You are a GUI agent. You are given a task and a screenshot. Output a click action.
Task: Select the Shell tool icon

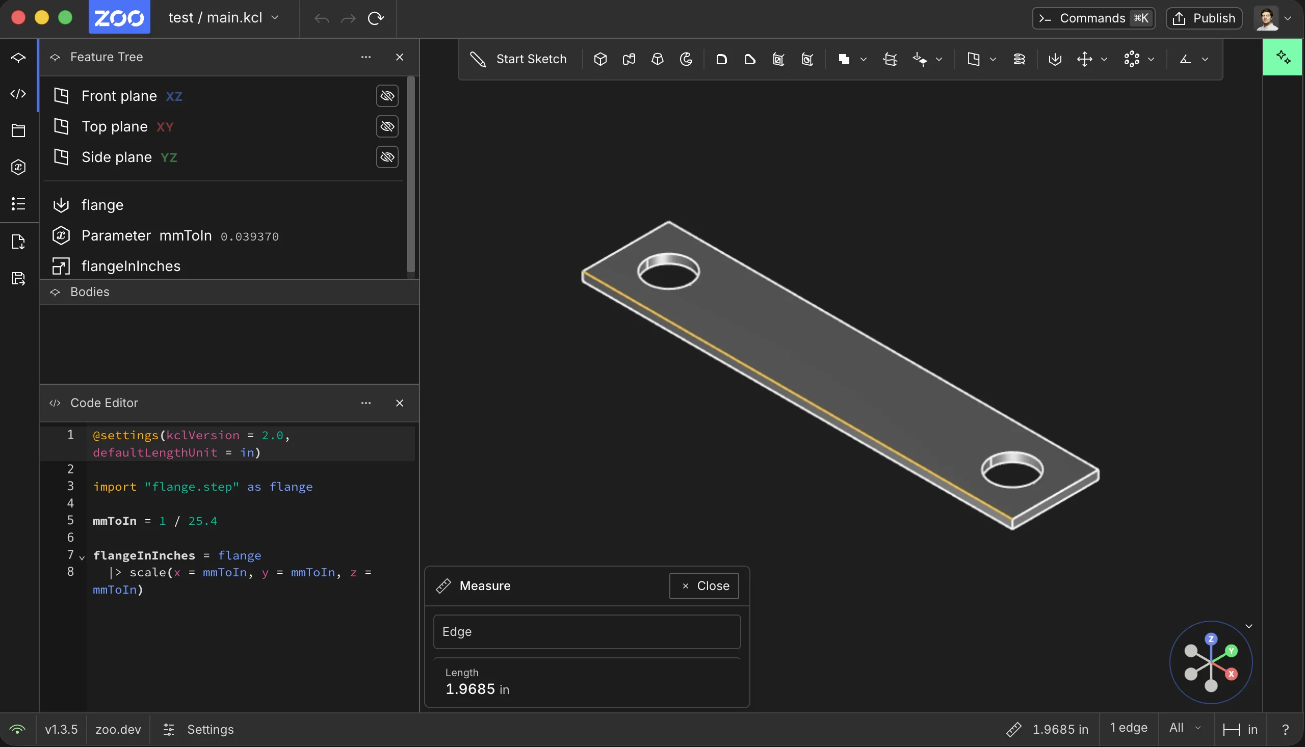(778, 59)
